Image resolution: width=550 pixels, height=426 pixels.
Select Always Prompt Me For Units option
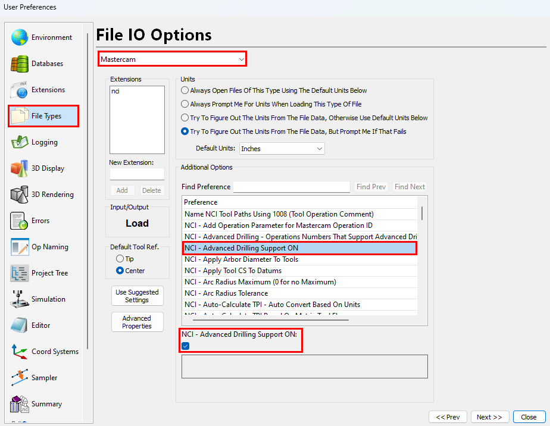(185, 104)
